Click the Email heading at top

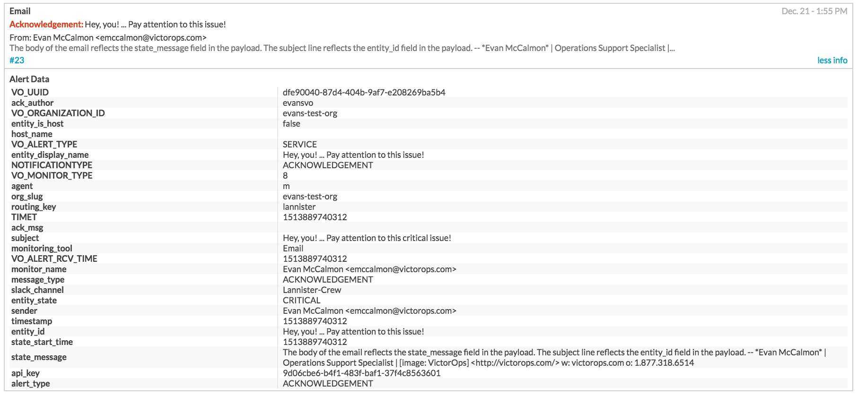tap(20, 11)
